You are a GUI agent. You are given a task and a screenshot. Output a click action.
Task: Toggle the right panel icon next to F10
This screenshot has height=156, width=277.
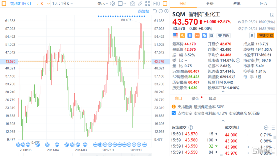click(165, 3)
